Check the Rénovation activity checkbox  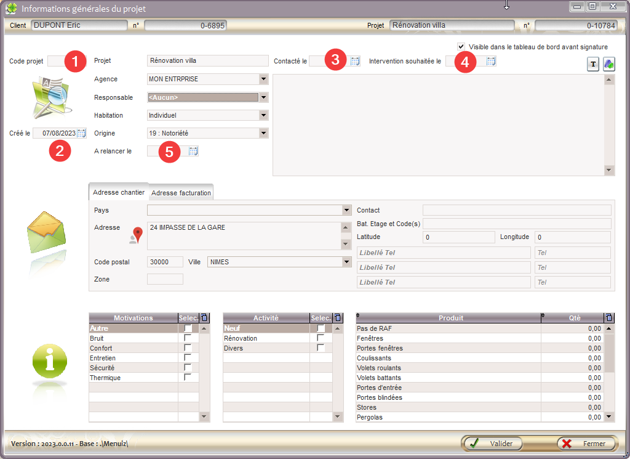tap(321, 338)
